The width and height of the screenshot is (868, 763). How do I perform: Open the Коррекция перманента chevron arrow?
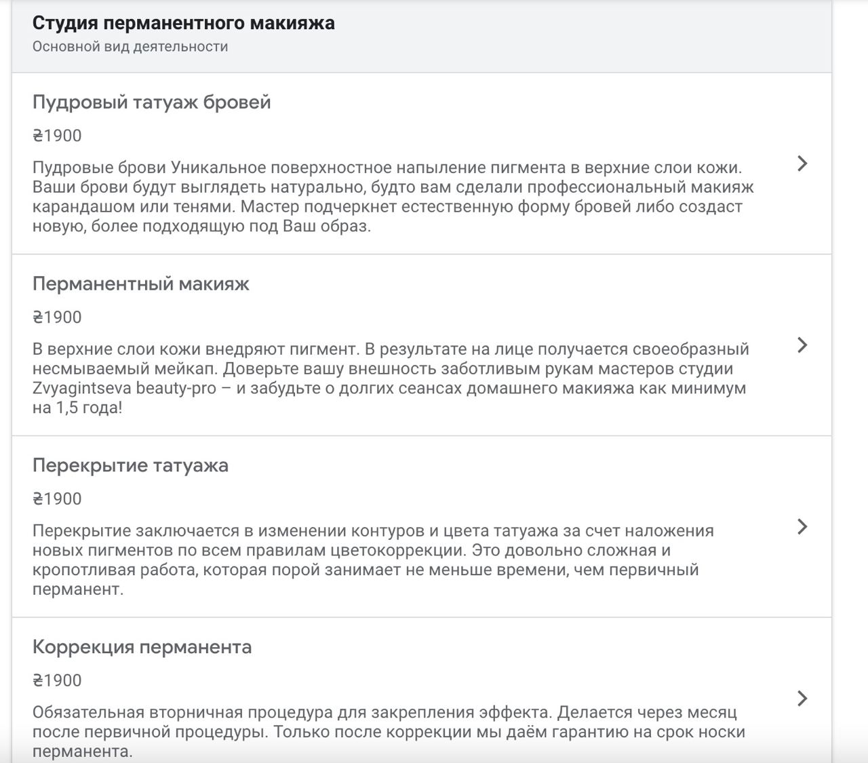pos(802,699)
